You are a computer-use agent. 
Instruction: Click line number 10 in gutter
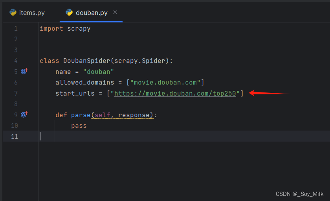pyautogui.click(x=14, y=126)
